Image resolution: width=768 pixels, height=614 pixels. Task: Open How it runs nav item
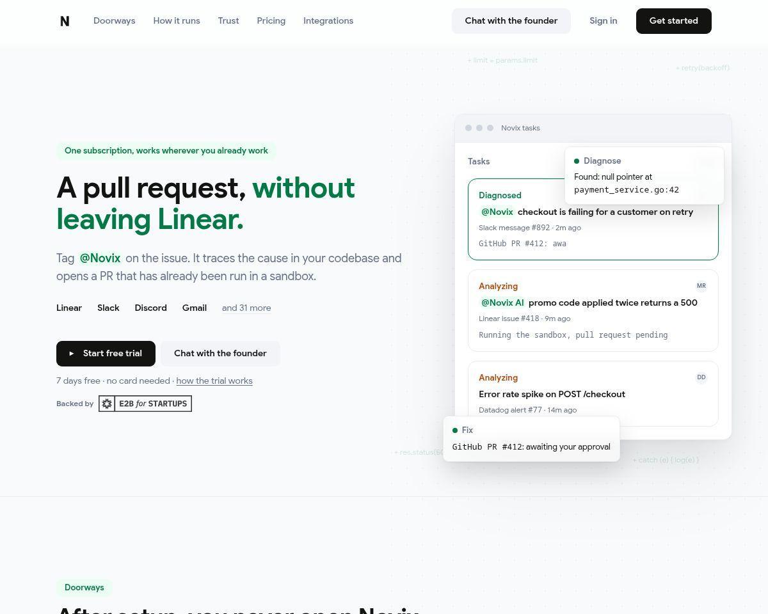click(x=177, y=20)
